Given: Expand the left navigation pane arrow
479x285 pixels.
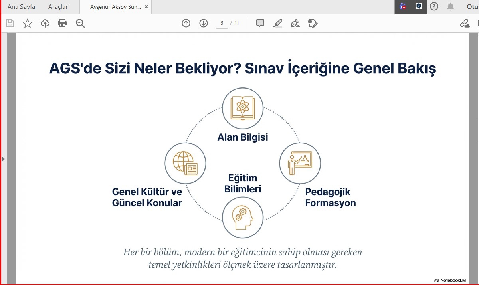Looking at the screenshot, I should point(4,159).
